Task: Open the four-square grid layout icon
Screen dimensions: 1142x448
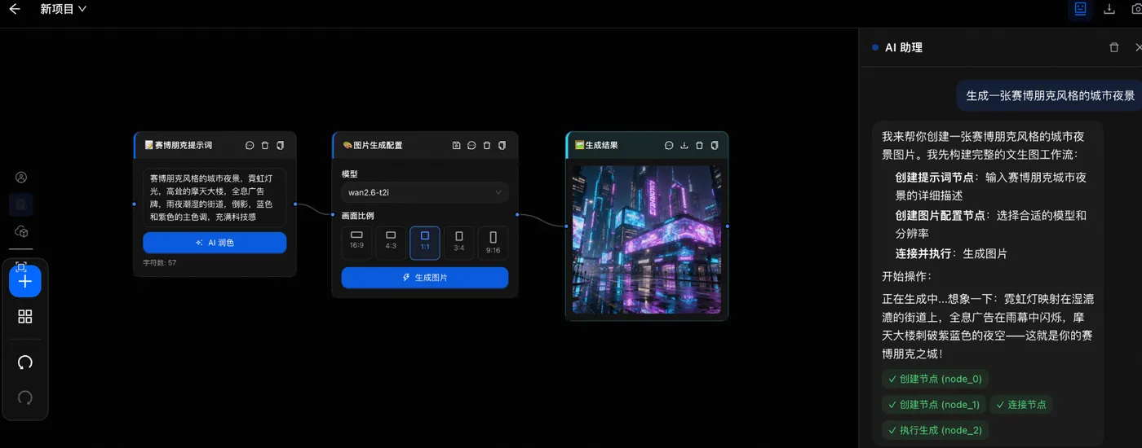Action: point(25,317)
